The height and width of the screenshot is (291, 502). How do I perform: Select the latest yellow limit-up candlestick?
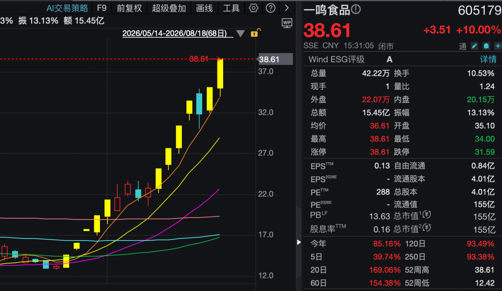tap(220, 73)
